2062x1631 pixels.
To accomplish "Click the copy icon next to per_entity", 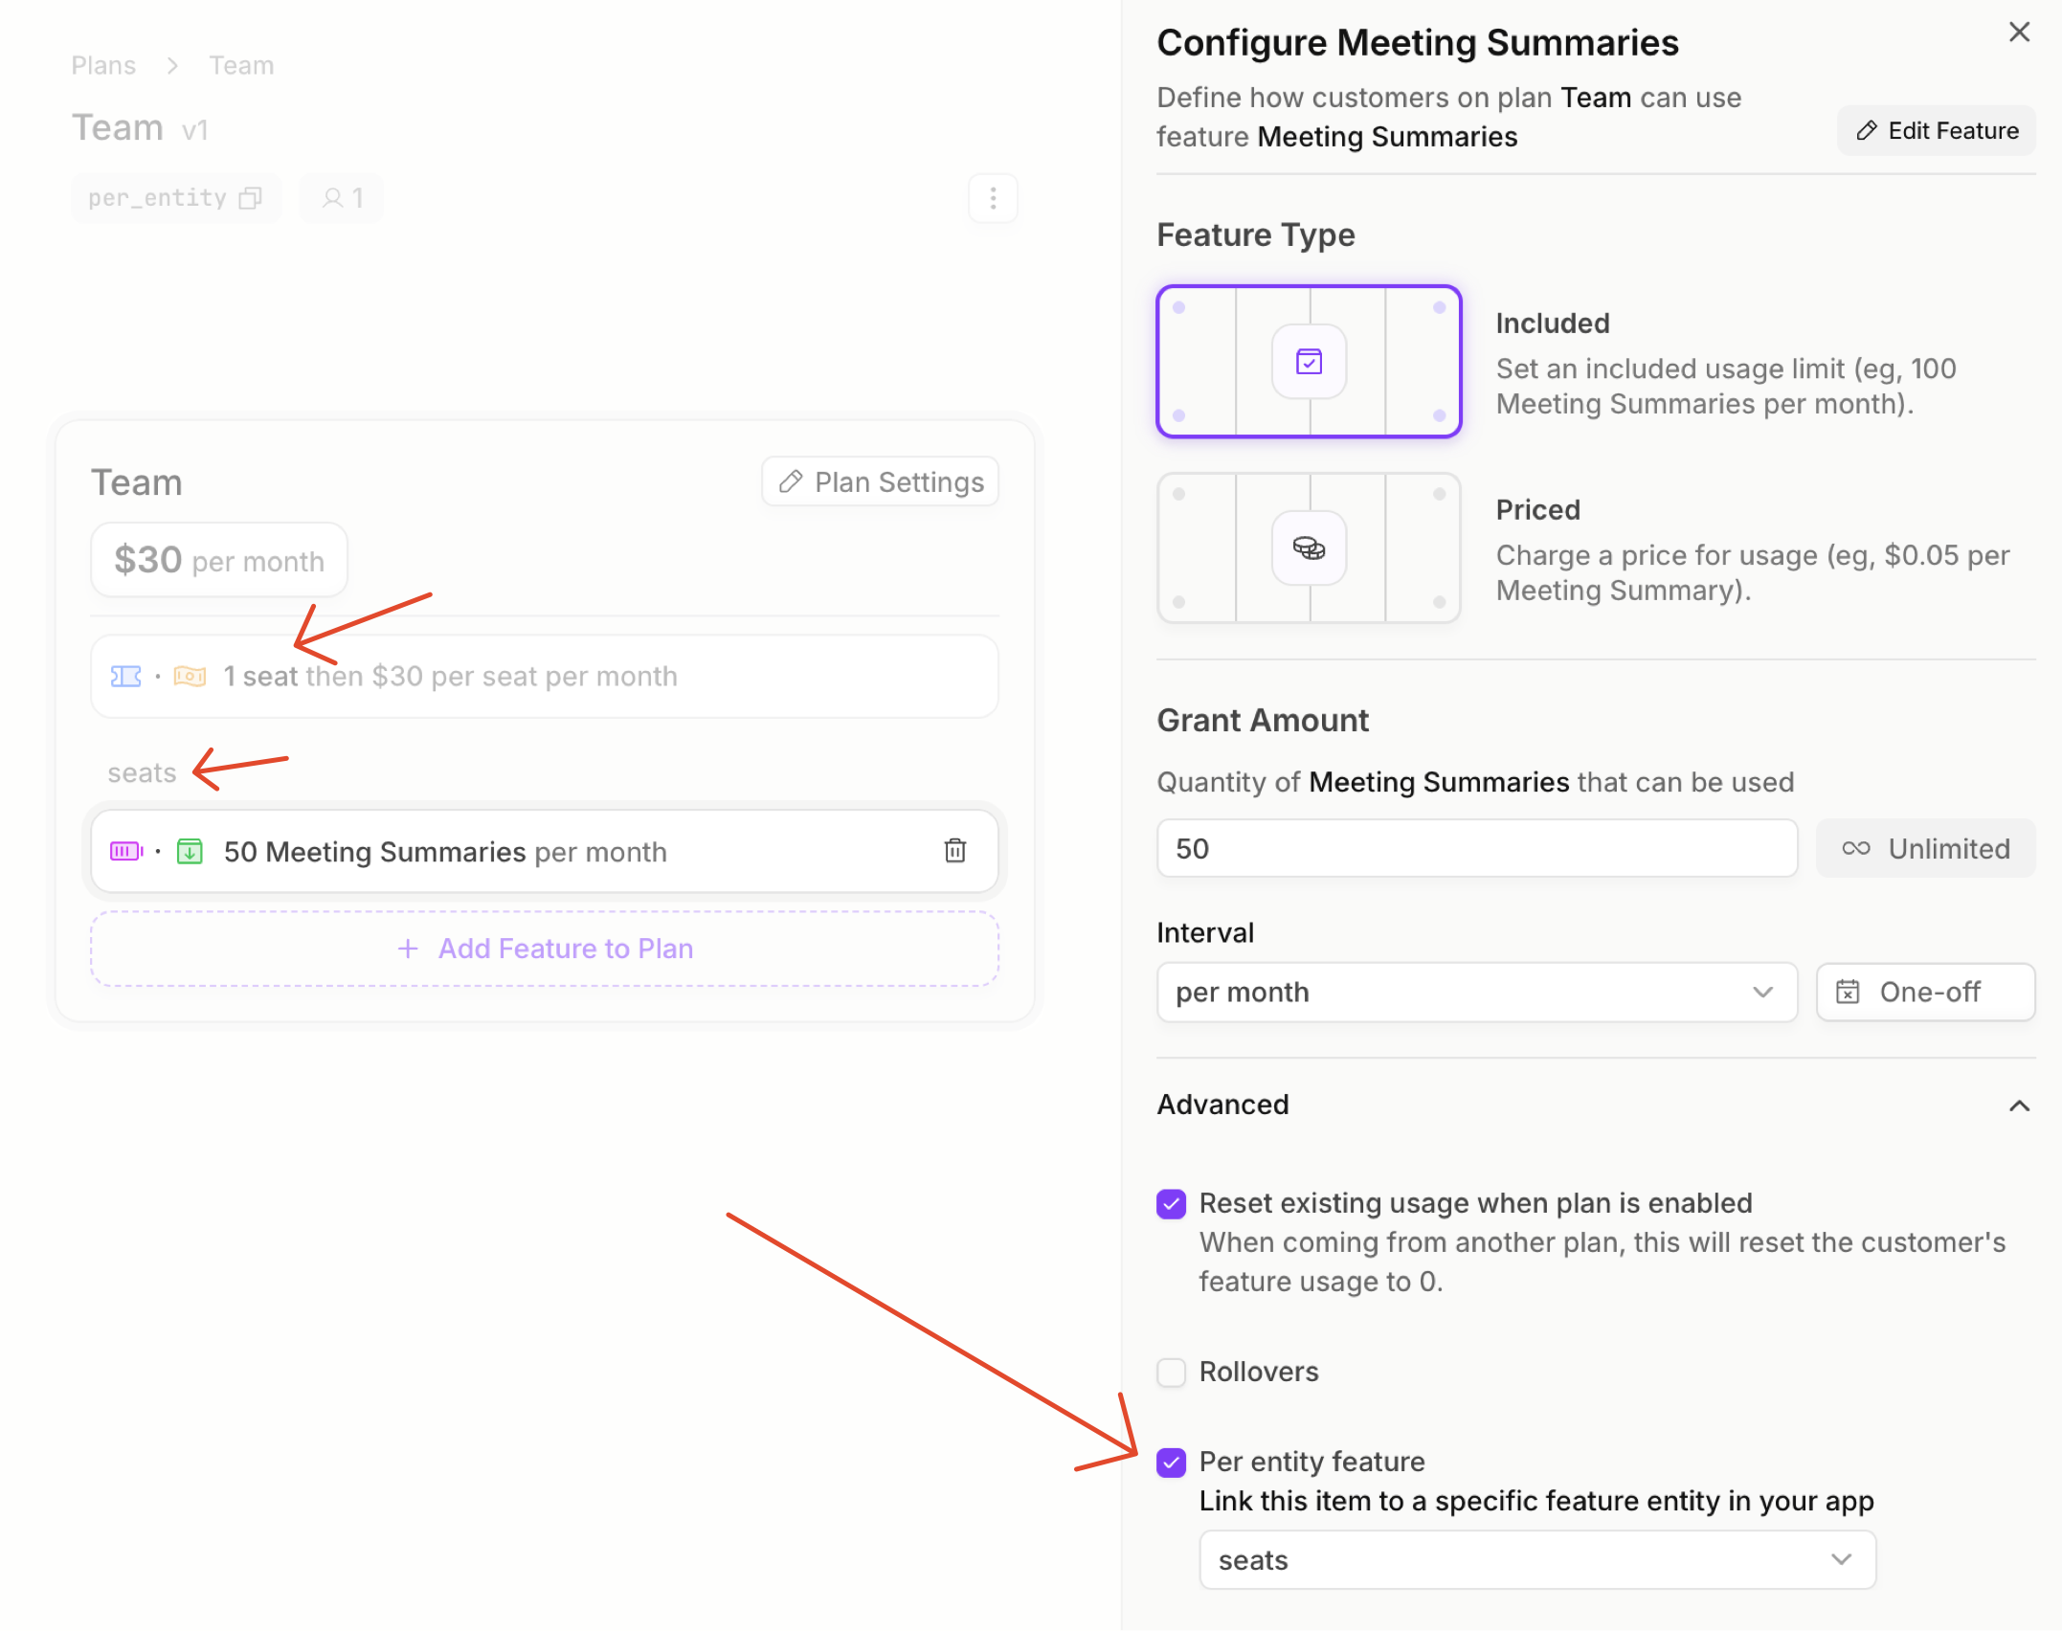I will [x=250, y=198].
